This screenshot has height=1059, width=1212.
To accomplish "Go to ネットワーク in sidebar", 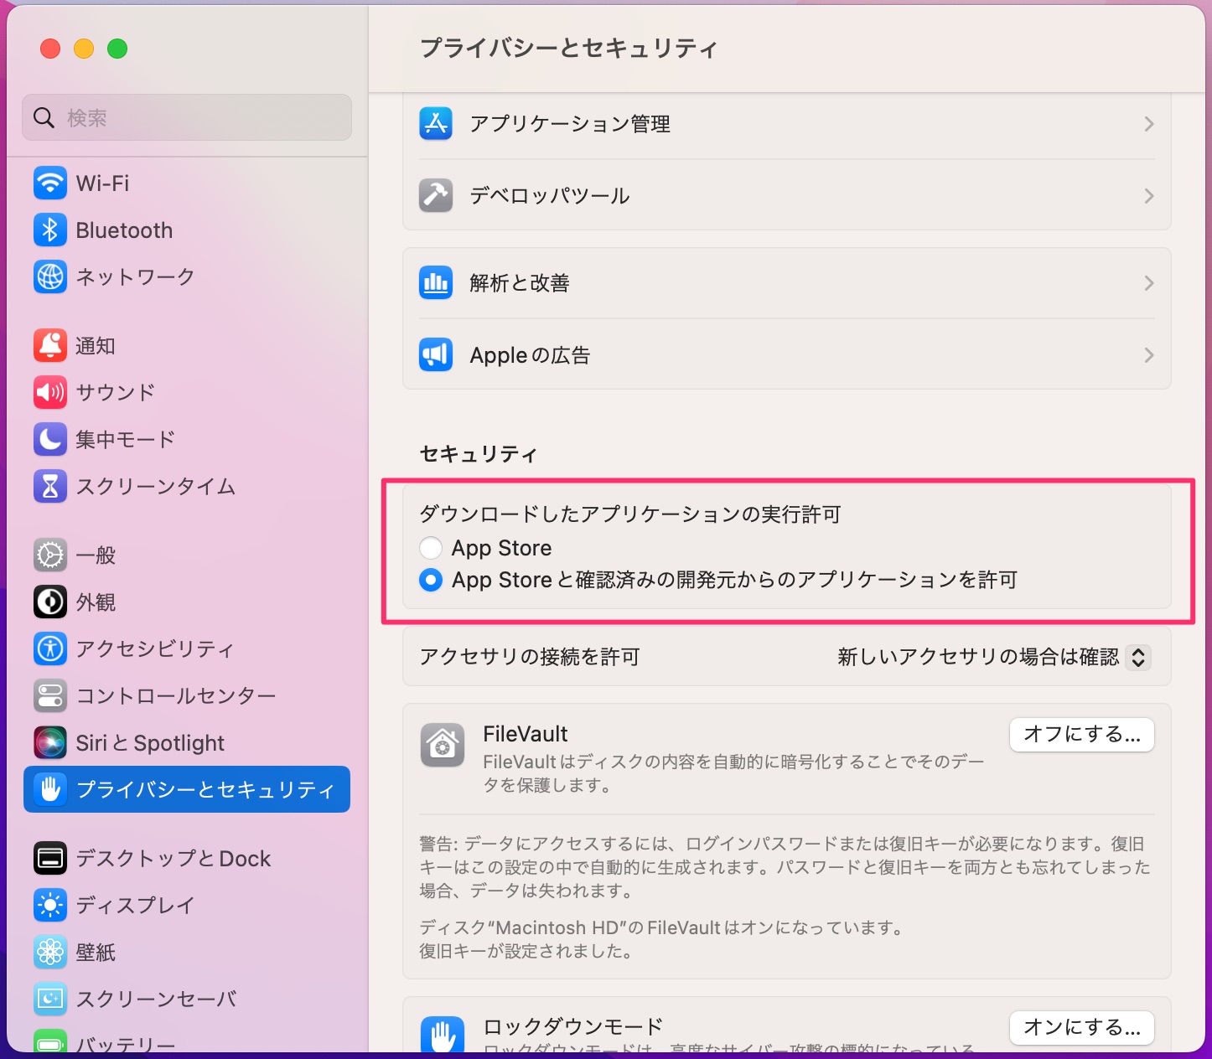I will click(x=187, y=276).
